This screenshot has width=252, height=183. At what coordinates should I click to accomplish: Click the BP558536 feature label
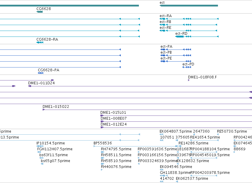103,143
